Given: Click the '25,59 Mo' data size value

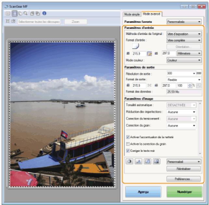Looking at the screenshot, I should (184, 92).
